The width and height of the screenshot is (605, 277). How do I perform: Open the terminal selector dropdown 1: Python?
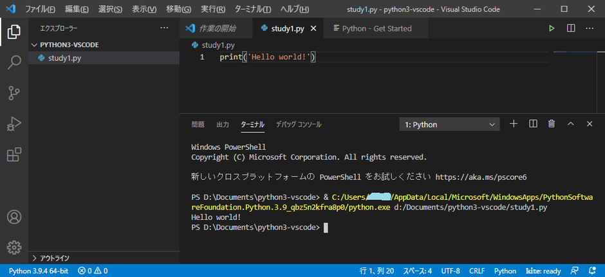[449, 125]
